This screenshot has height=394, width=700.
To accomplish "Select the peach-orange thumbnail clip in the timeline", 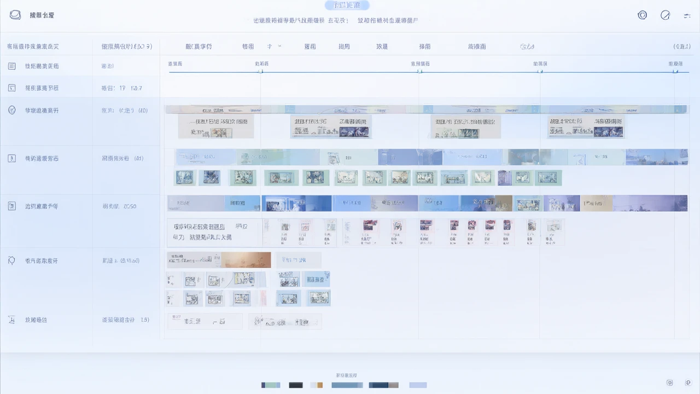I will (246, 260).
